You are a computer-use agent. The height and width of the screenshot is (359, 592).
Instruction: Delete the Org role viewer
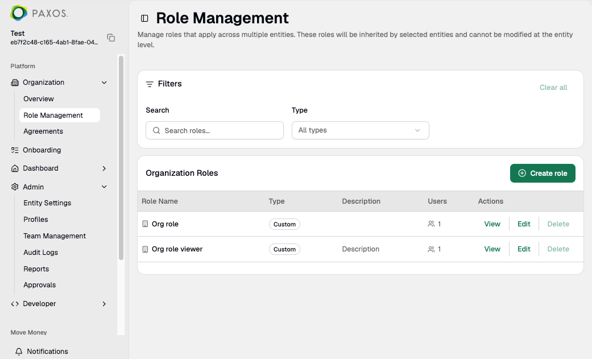558,249
